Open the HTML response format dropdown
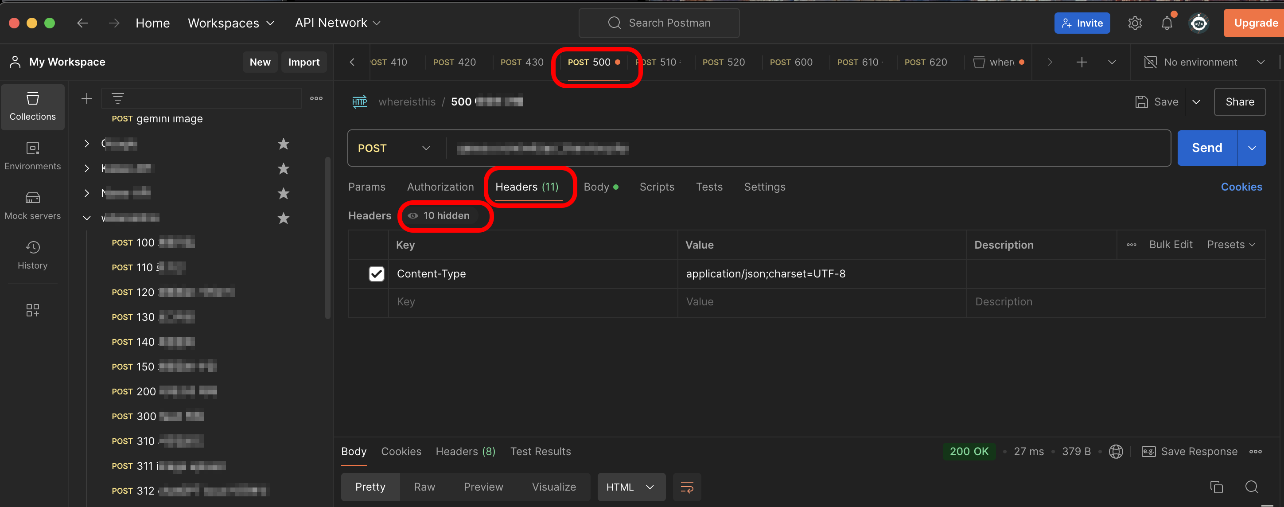 630,487
